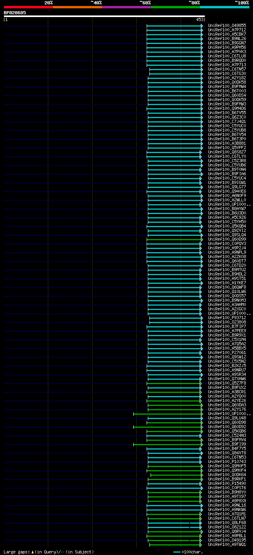Click the UniRef100_A2Y182 label
The height and width of the screenshot is (555, 253).
coord(227,78)
